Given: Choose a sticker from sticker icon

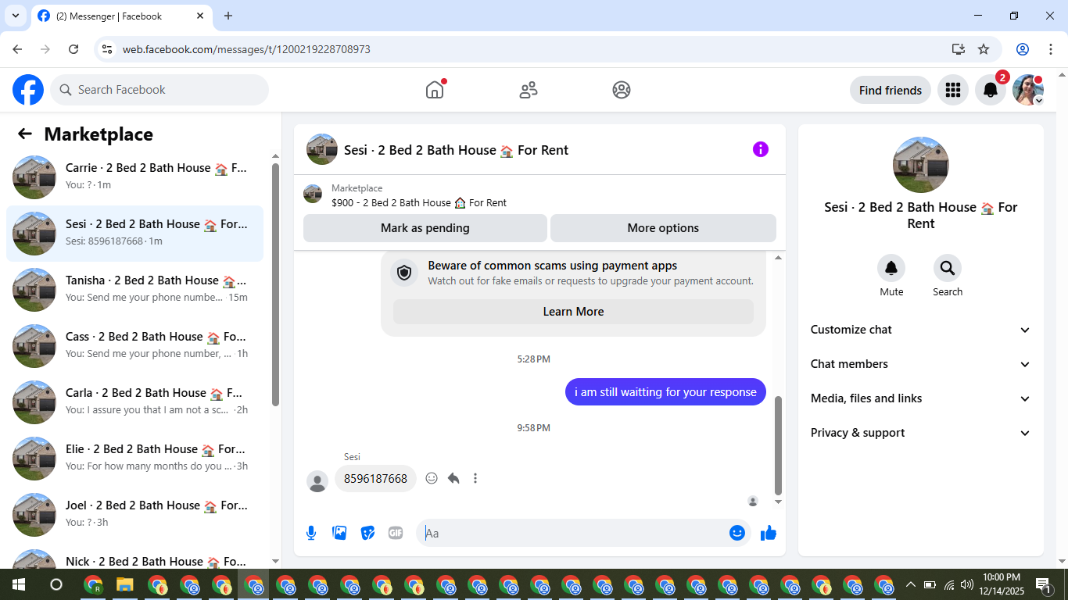Looking at the screenshot, I should [367, 533].
